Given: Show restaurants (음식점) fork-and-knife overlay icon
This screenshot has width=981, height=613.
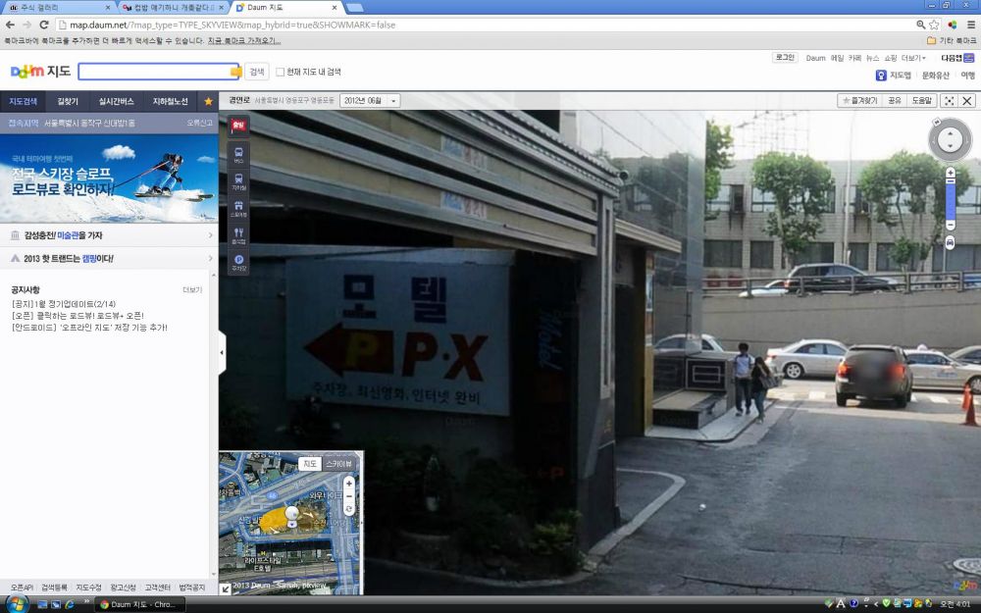Looking at the screenshot, I should 238,235.
